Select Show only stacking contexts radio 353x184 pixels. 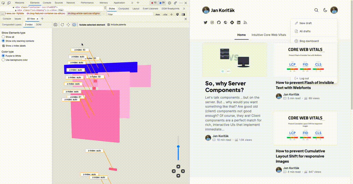tap(3, 41)
